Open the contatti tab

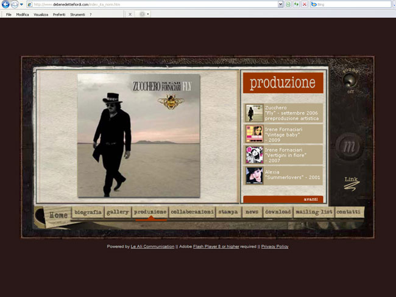(x=348, y=212)
